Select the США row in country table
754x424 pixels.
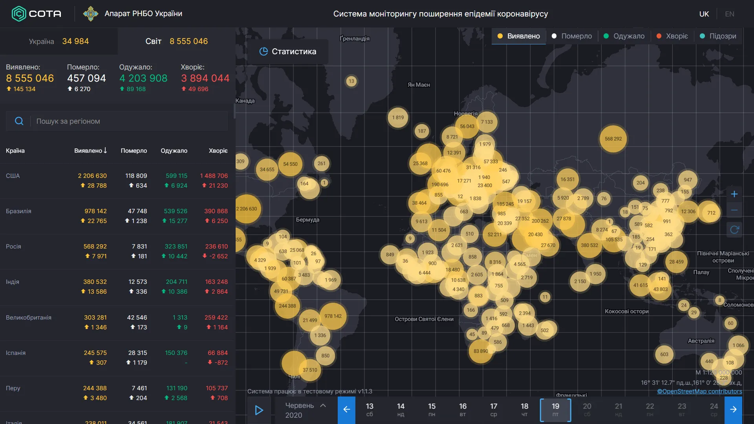[x=117, y=181]
